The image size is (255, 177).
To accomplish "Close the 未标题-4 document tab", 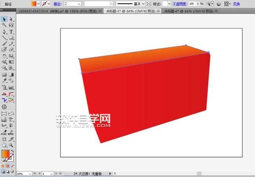I will 216,11.
